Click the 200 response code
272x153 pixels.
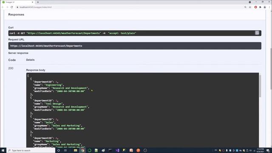11,68
